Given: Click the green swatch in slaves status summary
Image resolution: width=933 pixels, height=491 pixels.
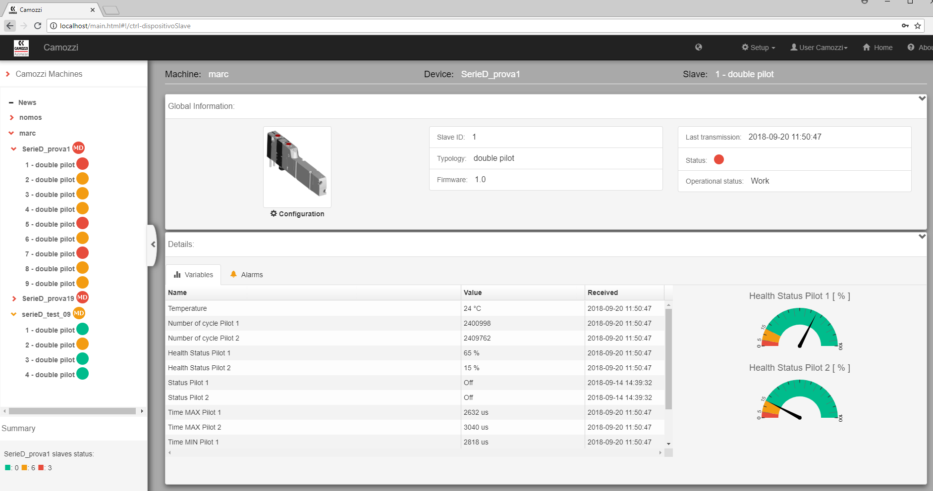Looking at the screenshot, I should (8, 467).
